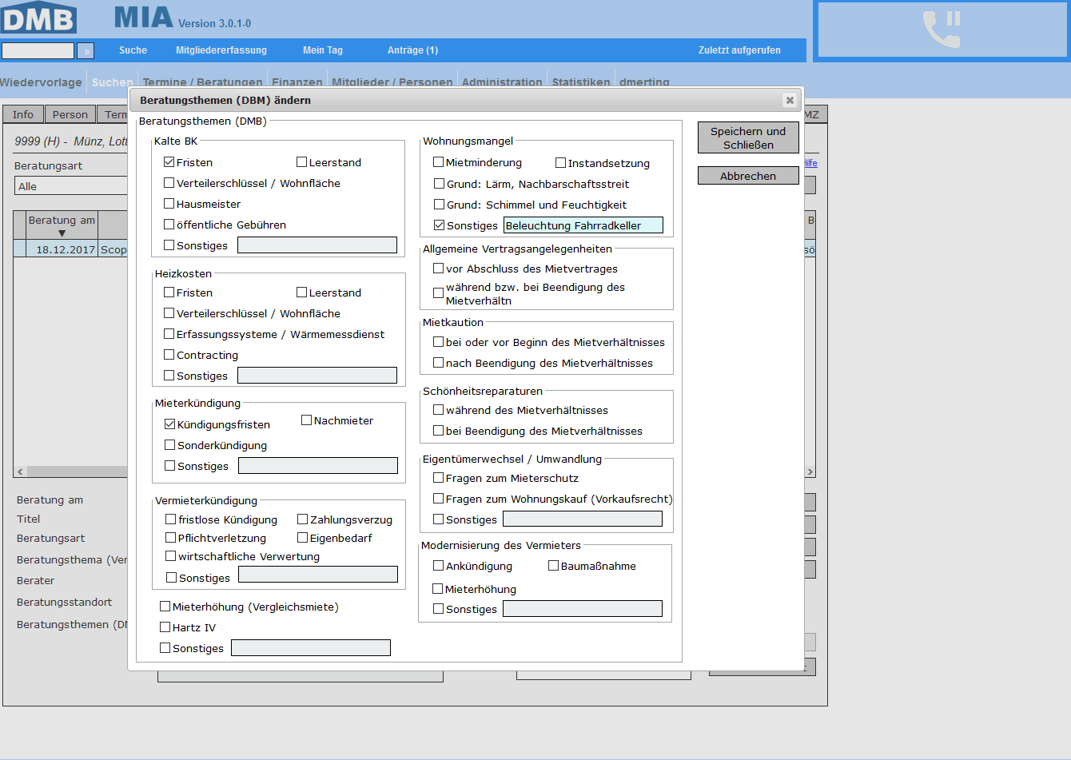This screenshot has width=1071, height=760.
Task: Tick Baumaßnahme under Modernisierung
Action: point(553,565)
